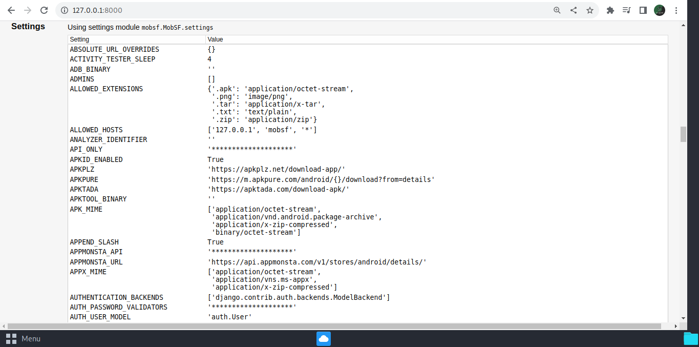Open the browser extensions puzzle icon
Image resolution: width=699 pixels, height=347 pixels.
[x=610, y=10]
